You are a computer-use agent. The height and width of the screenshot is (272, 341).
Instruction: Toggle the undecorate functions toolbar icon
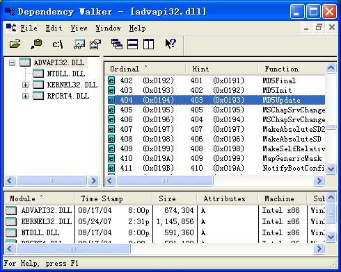[x=79, y=44]
